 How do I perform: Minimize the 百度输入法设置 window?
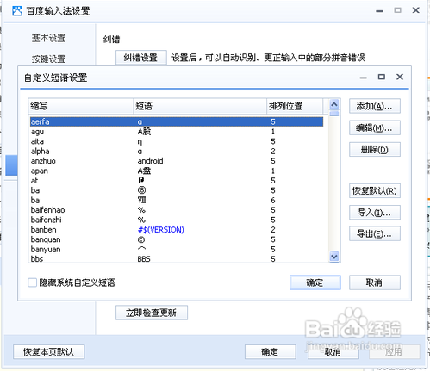tap(379, 11)
